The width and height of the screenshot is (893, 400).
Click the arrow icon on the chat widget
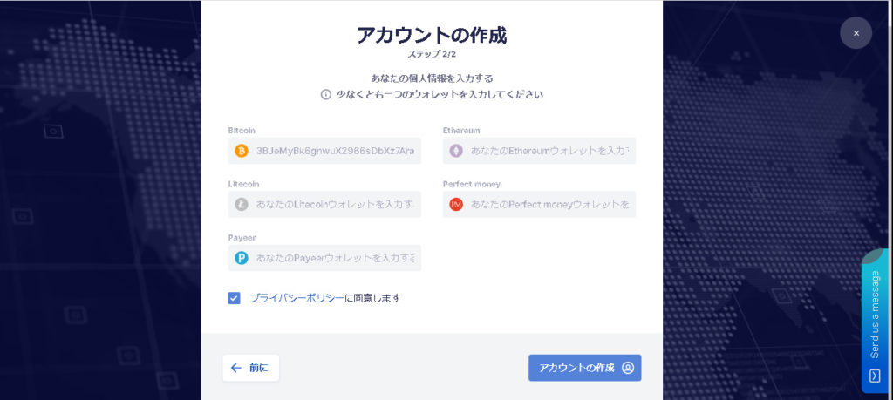click(876, 376)
